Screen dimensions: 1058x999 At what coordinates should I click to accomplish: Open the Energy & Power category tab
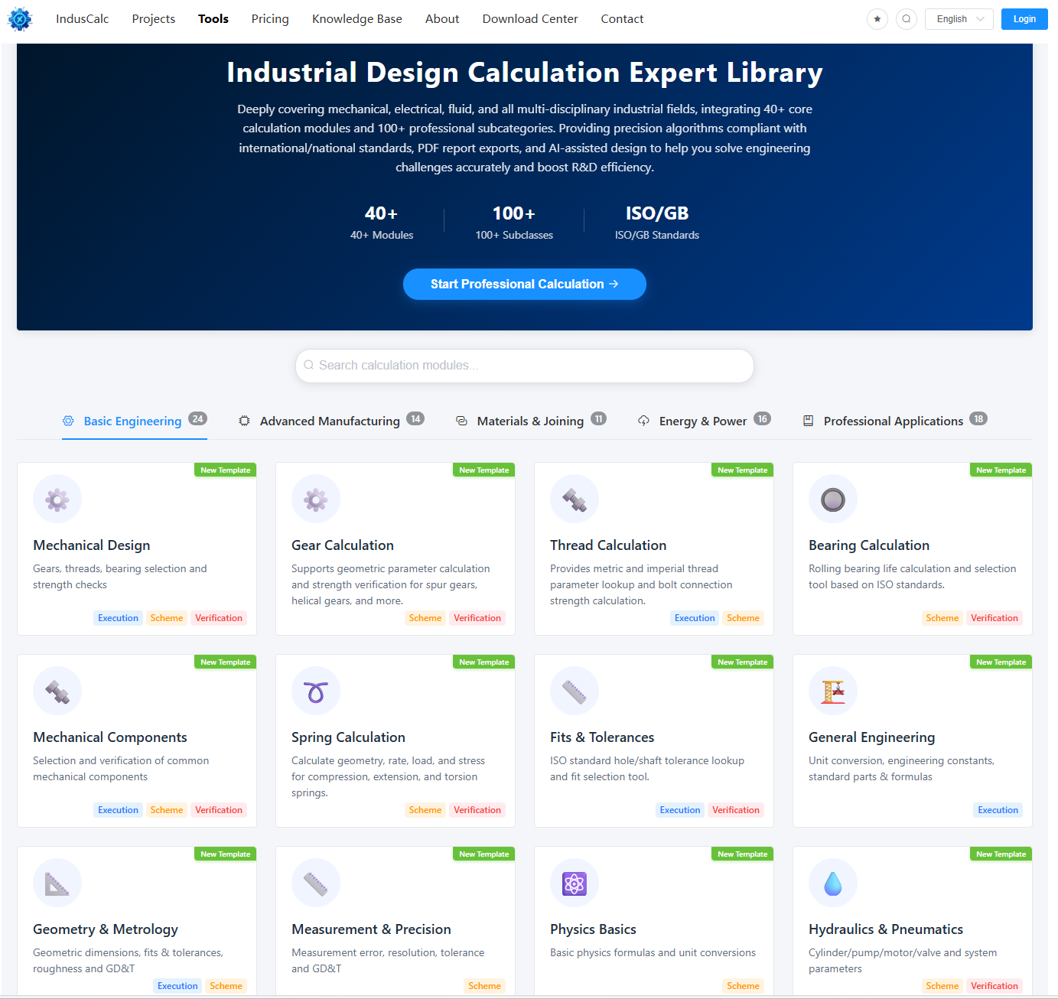click(702, 421)
